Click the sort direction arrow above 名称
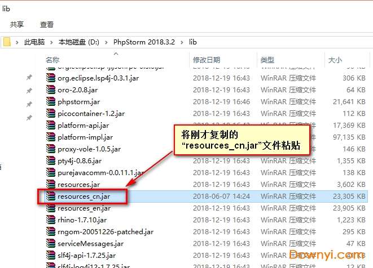 coord(116,54)
